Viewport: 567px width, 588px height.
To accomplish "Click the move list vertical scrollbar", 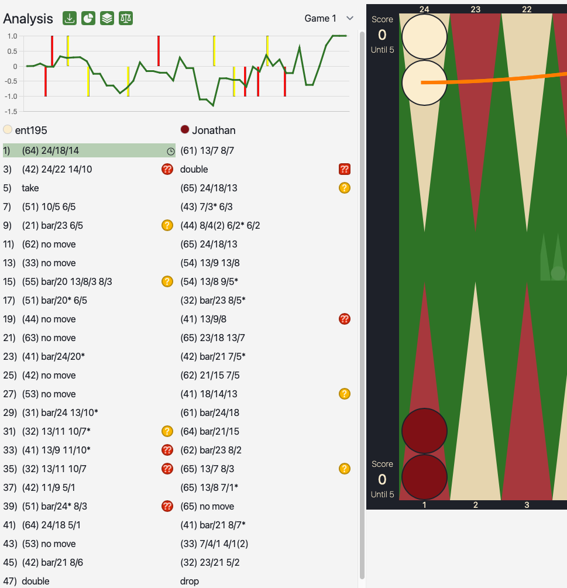I will pyautogui.click(x=362, y=293).
